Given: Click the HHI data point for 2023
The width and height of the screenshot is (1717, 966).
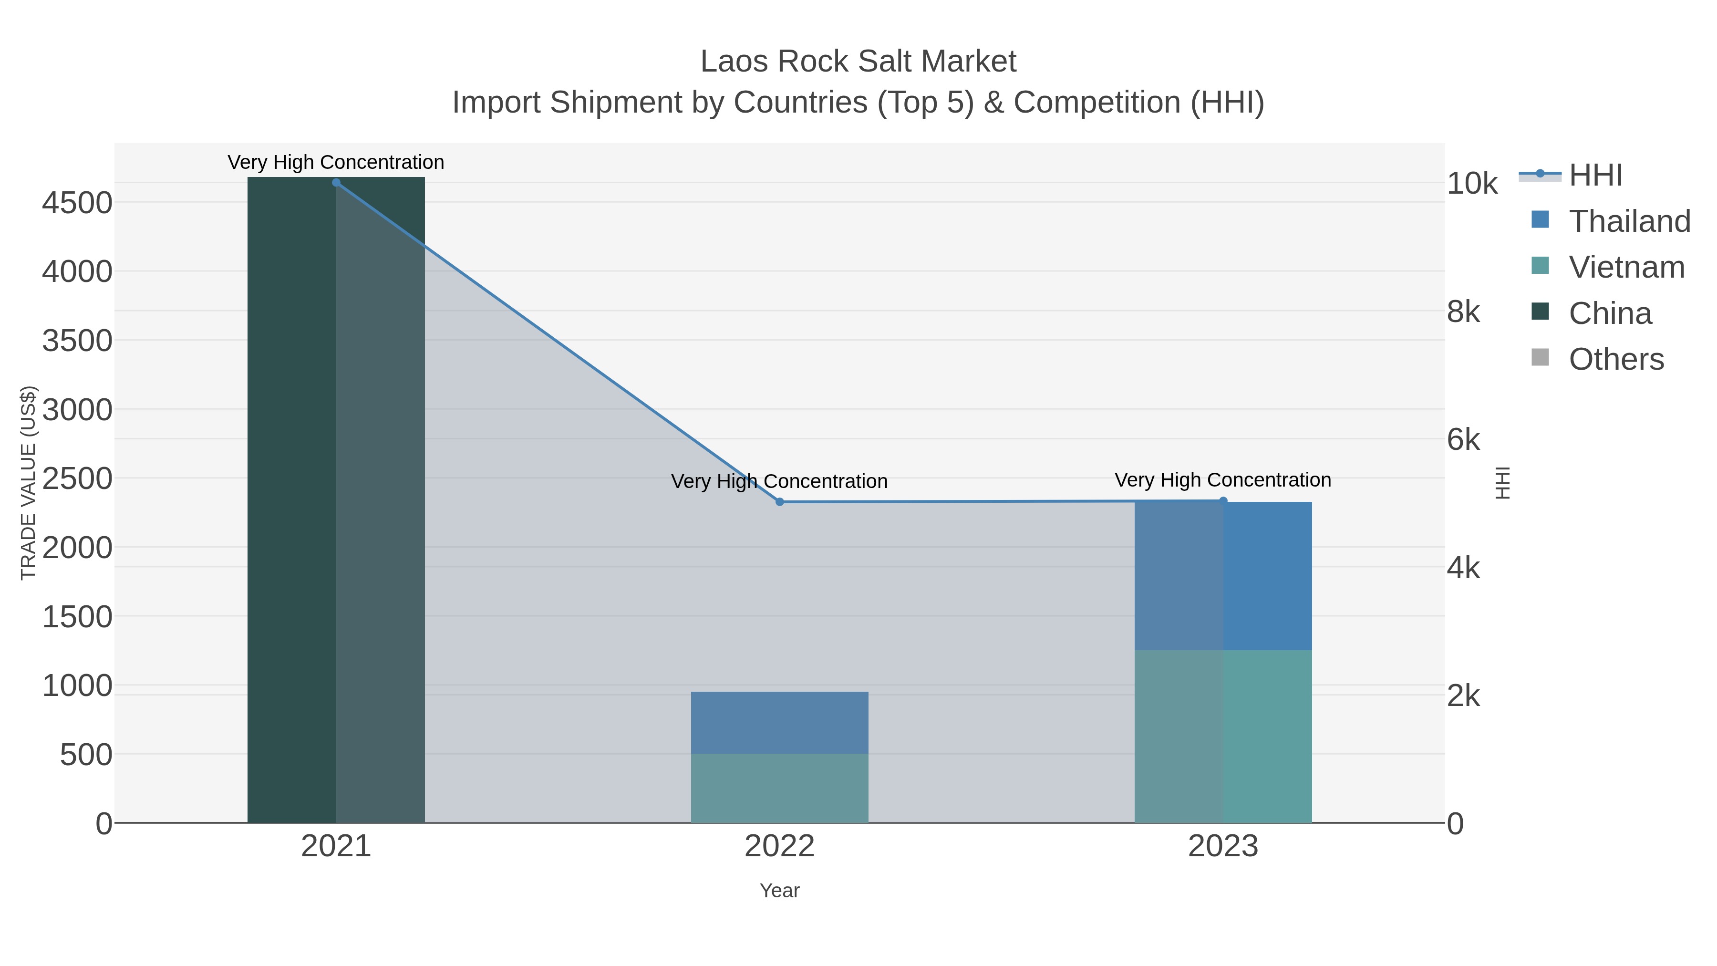Looking at the screenshot, I should coord(1223,501).
